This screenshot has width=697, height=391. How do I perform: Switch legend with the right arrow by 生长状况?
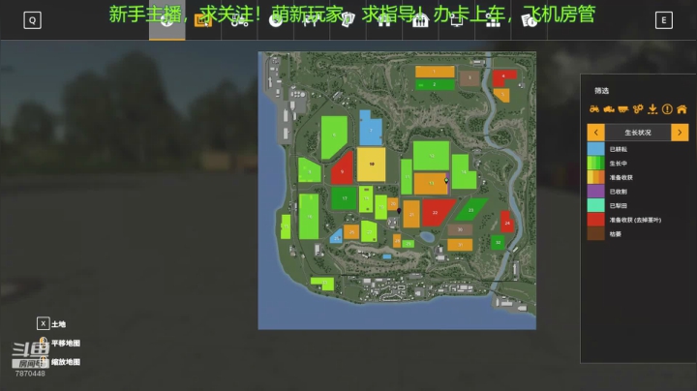680,133
